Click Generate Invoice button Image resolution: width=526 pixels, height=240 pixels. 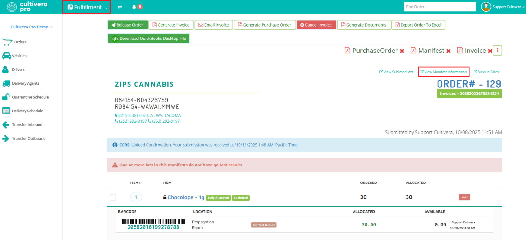(171, 25)
